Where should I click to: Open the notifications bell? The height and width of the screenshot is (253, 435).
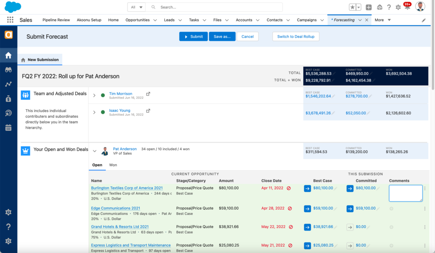(407, 7)
